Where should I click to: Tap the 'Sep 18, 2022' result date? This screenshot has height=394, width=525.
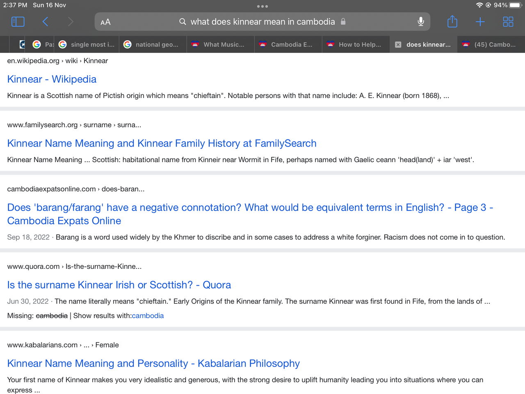(x=28, y=237)
